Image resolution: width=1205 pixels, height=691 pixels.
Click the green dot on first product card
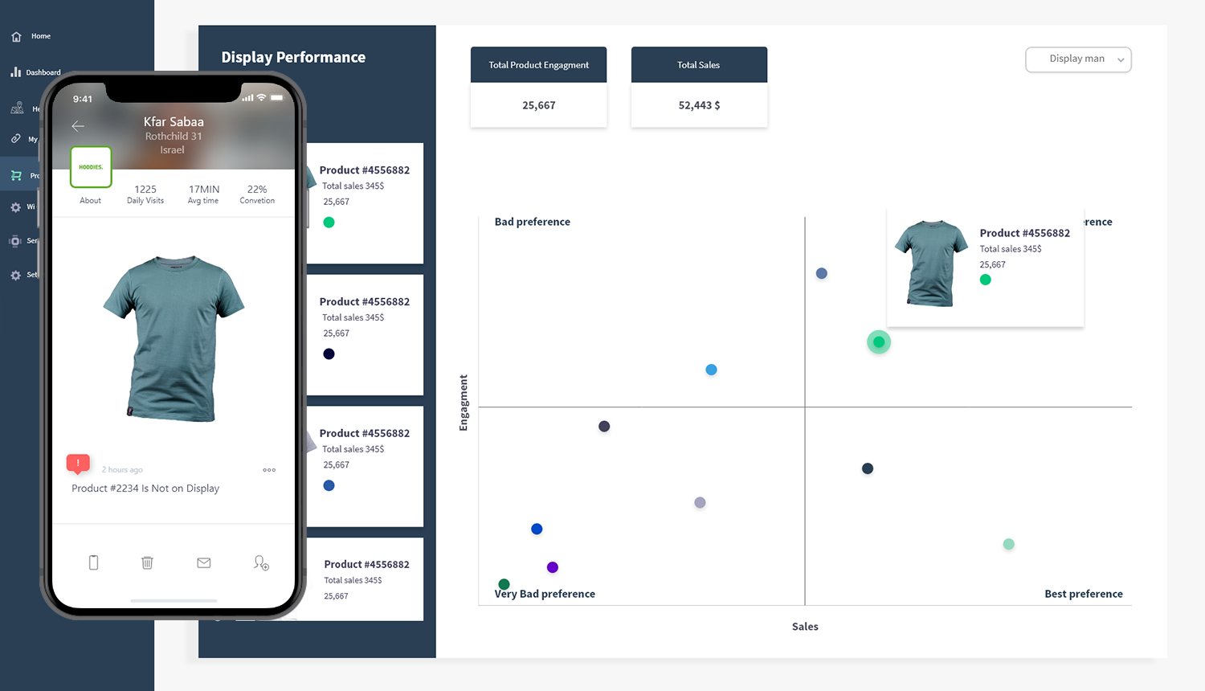tap(329, 223)
